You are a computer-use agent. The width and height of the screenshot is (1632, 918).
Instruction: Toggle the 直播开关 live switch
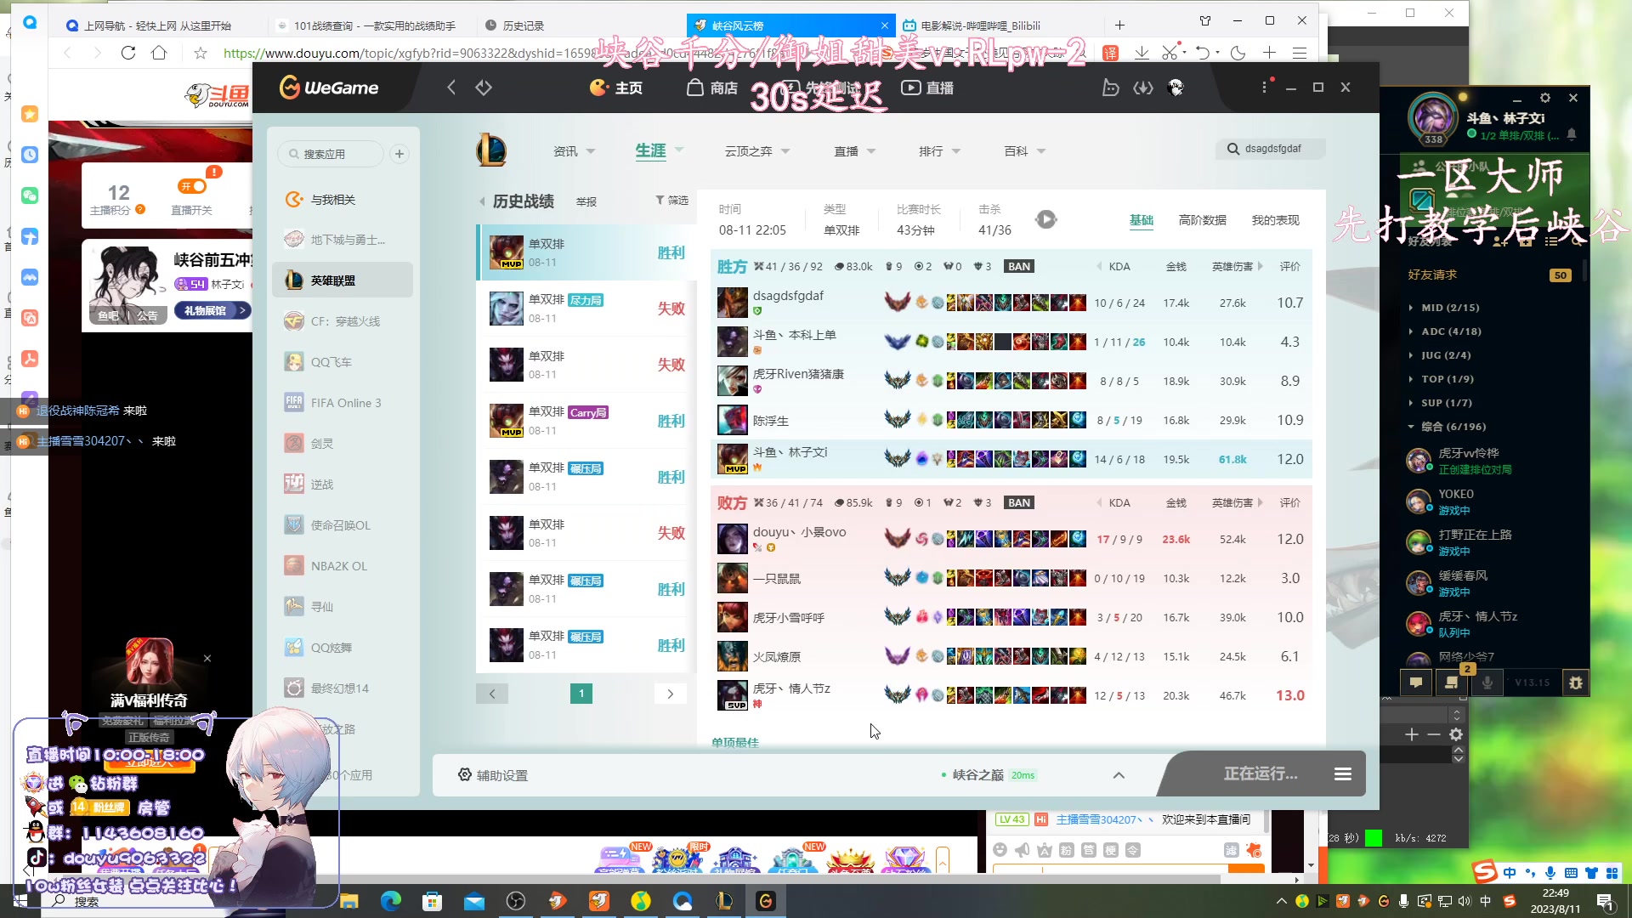tap(192, 186)
